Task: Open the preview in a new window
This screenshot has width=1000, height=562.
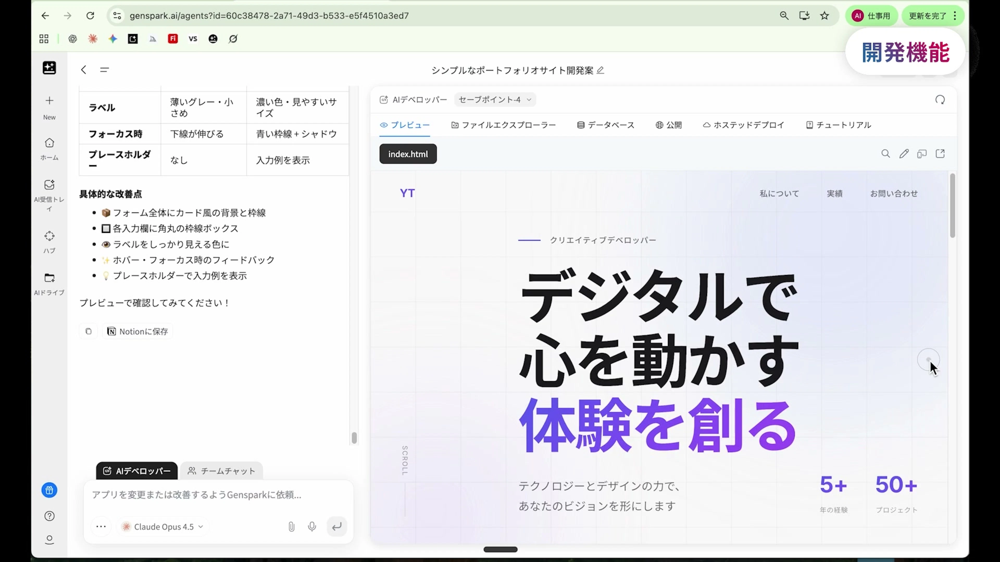Action: click(940, 154)
